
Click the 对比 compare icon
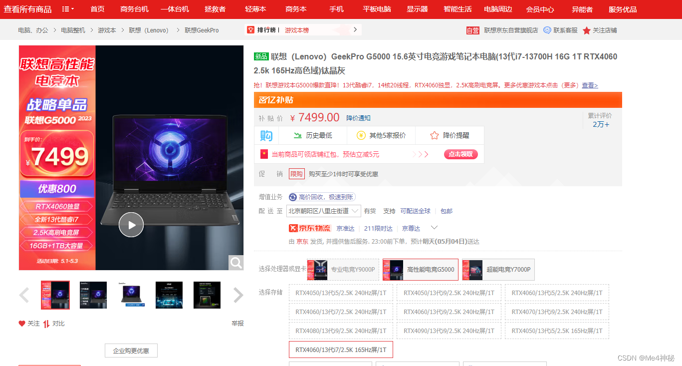[46, 324]
